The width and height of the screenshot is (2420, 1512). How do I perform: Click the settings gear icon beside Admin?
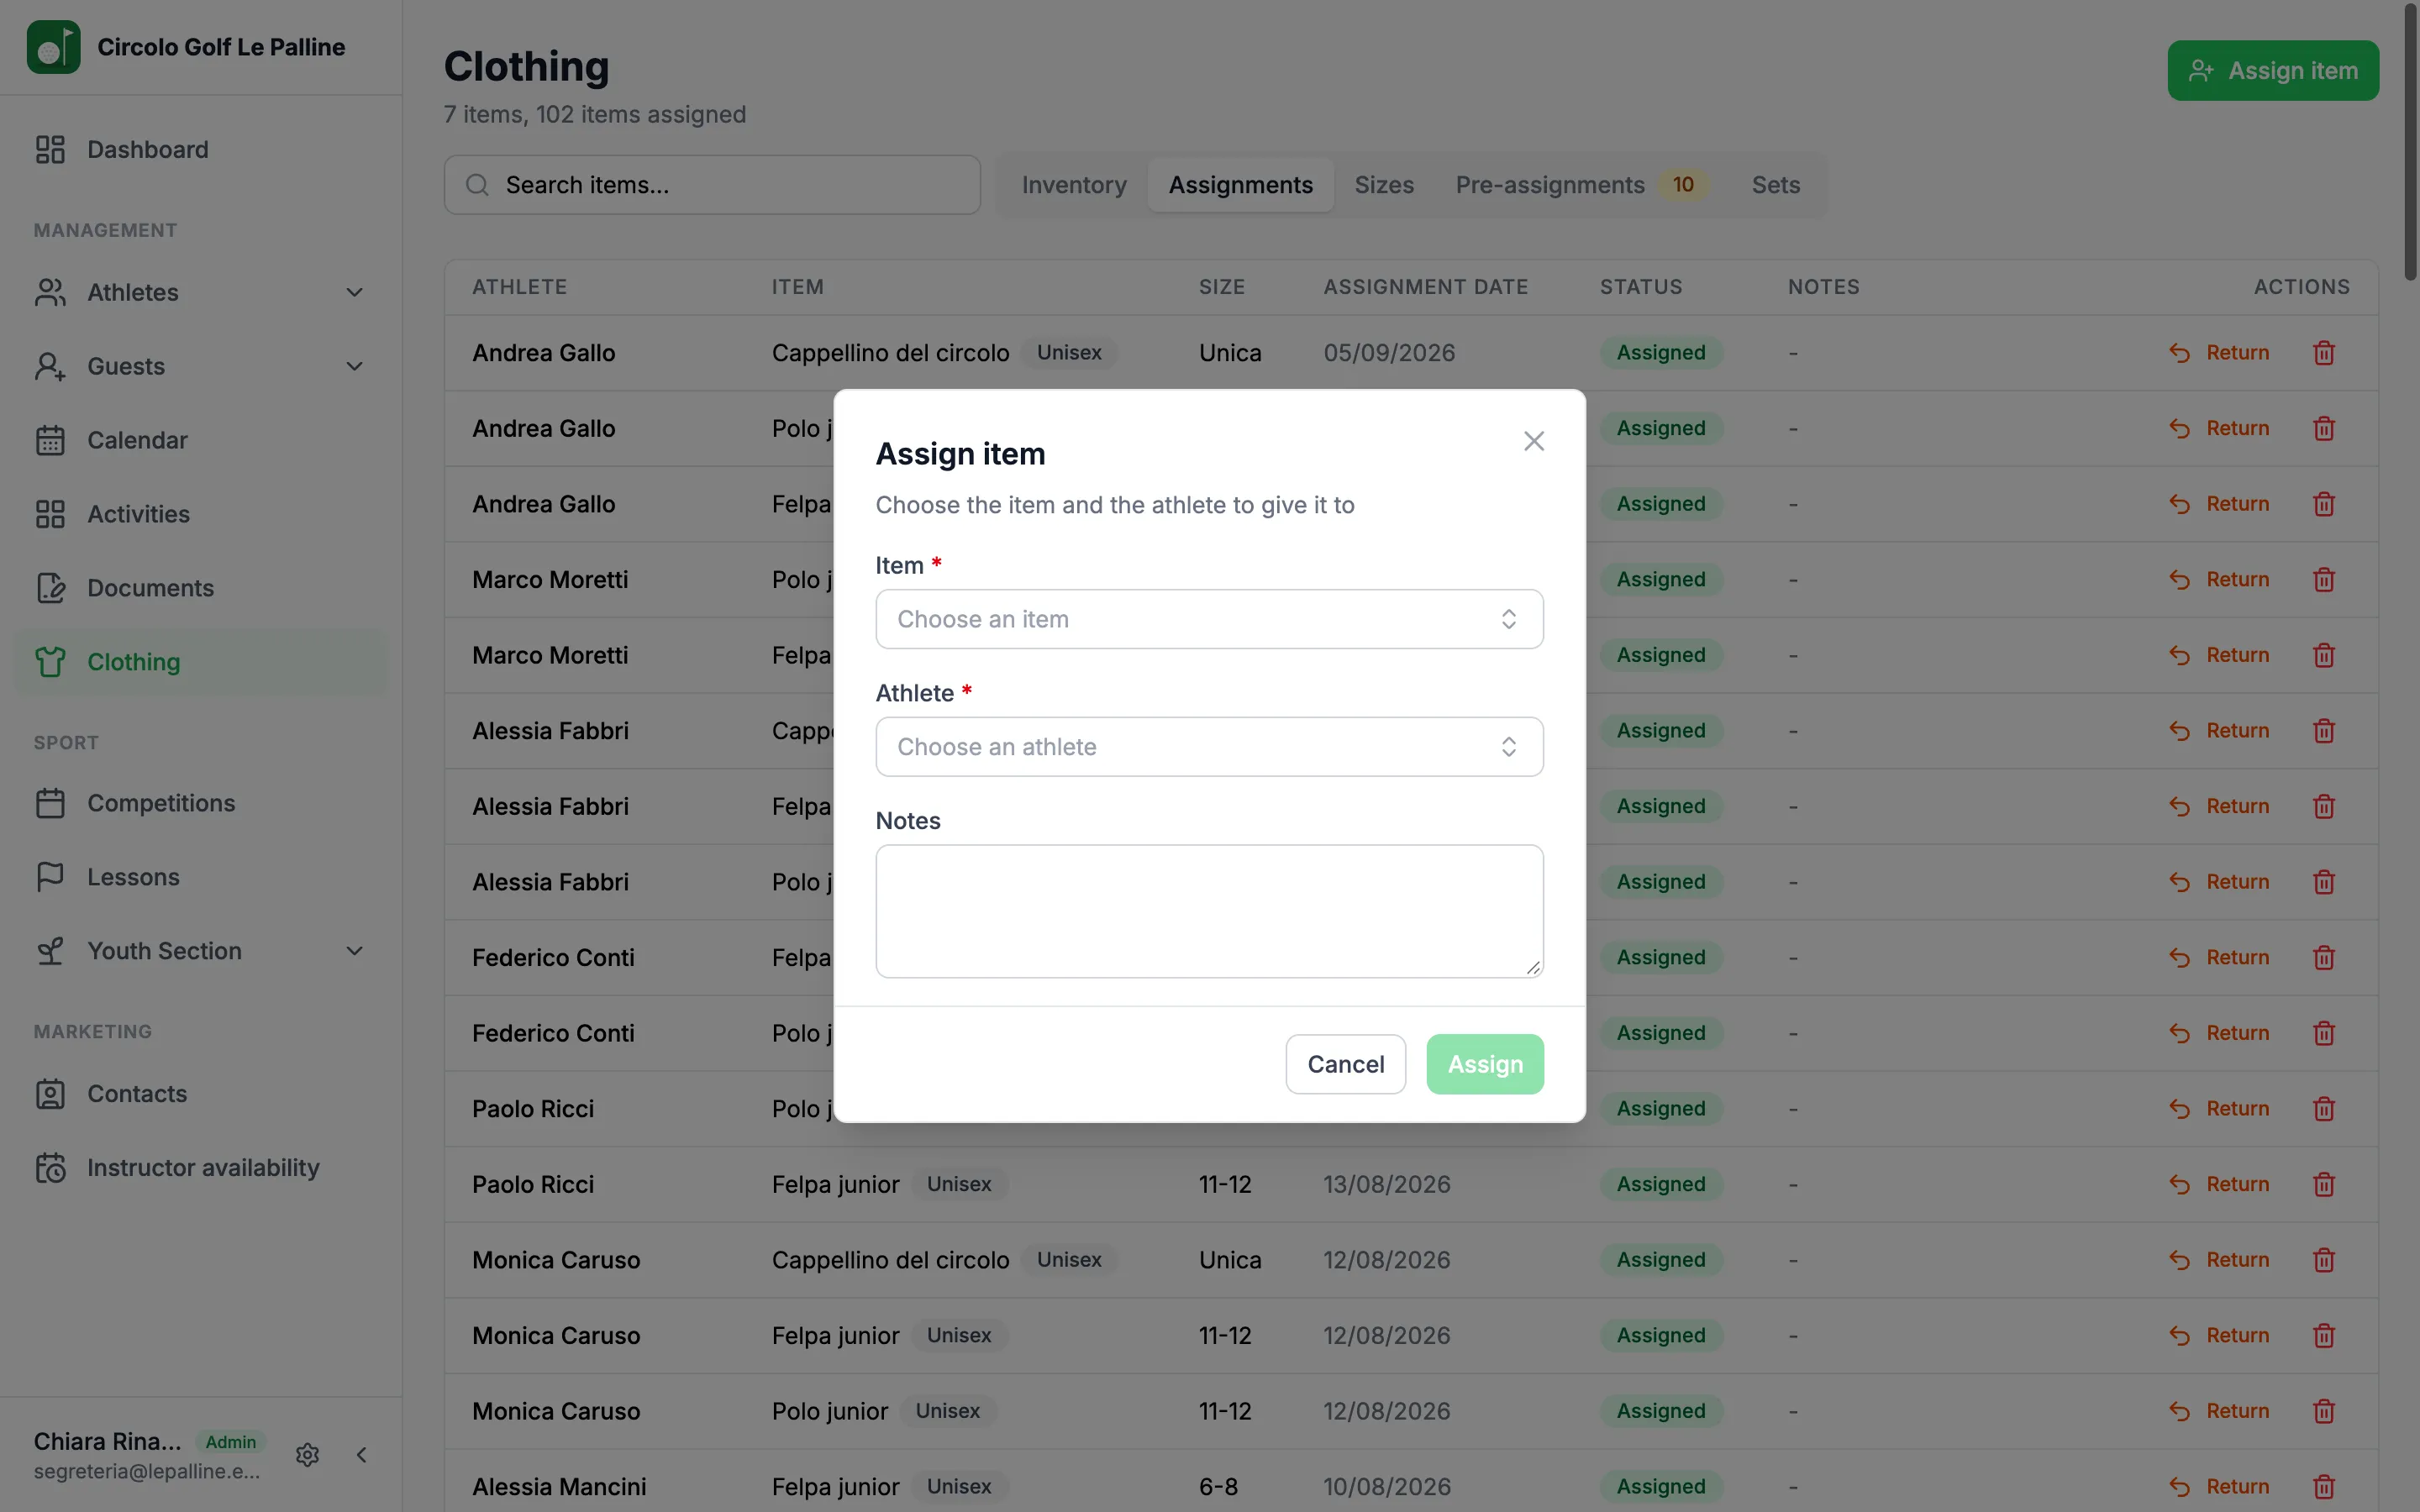tap(307, 1455)
